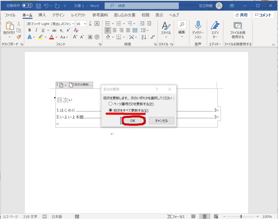Click the キャンセル button
This screenshot has height=219, width=278.
click(161, 121)
